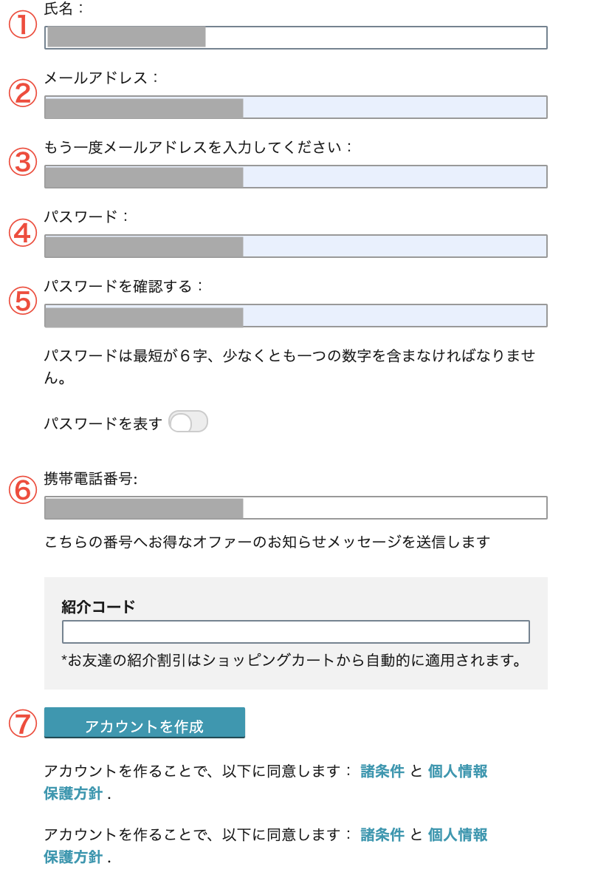Click the circled number 1 marker
The image size is (595, 875).
click(22, 24)
